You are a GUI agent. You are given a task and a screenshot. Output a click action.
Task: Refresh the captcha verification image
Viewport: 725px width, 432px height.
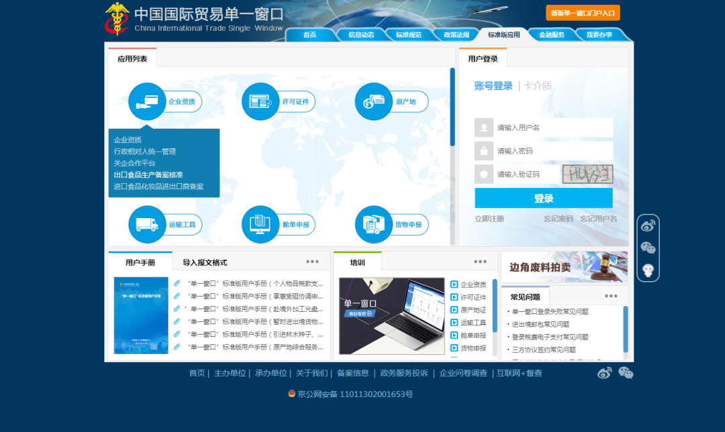coord(587,174)
